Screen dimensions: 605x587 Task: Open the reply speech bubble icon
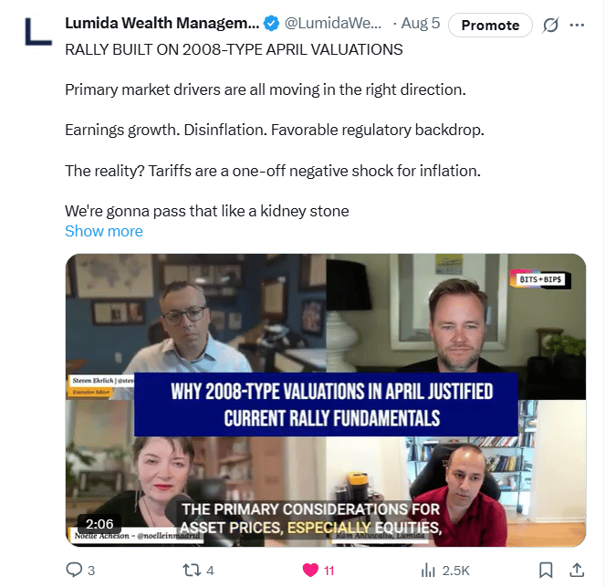coord(74,570)
